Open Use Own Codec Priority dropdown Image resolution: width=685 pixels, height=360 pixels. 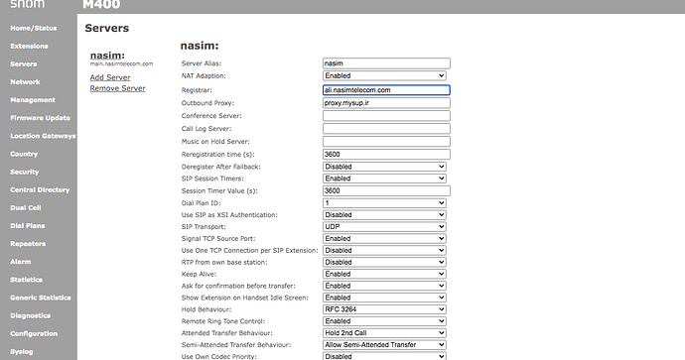click(x=384, y=356)
